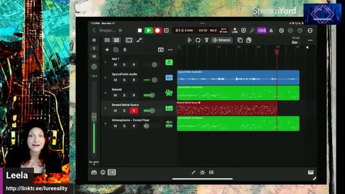Switch to Tracks list view

point(116,40)
